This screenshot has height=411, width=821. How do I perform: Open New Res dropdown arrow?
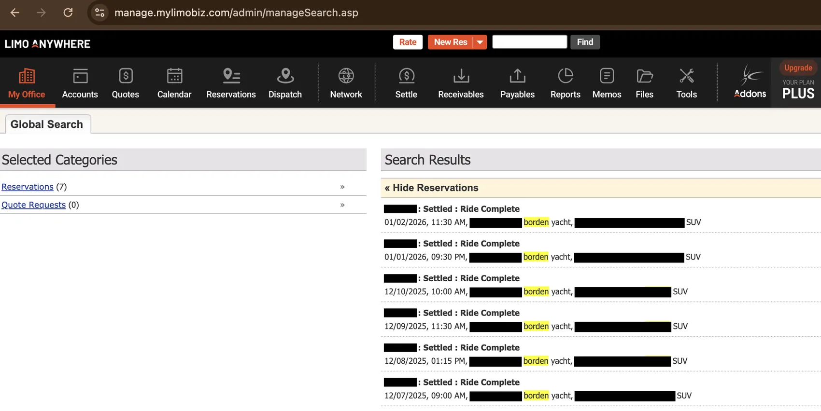[x=480, y=42]
